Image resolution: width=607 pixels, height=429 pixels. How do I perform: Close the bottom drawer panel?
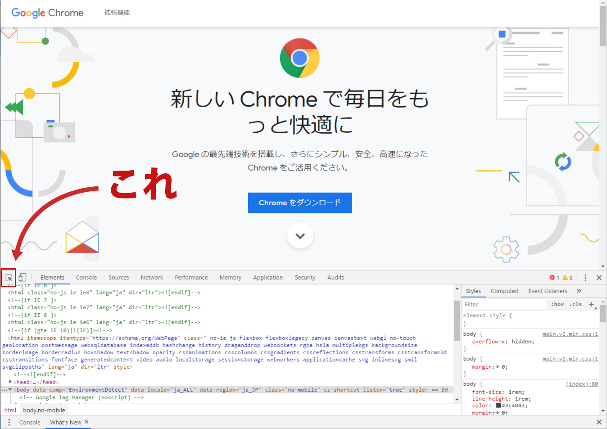pos(599,422)
